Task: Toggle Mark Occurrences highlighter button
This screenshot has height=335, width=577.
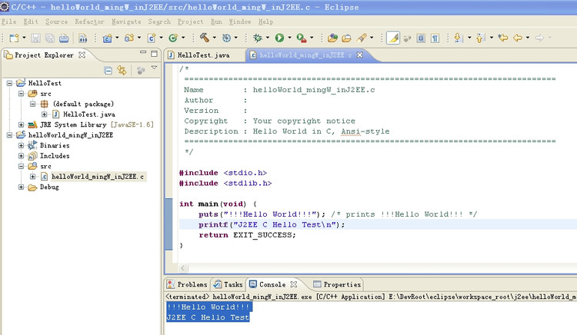Action: (x=393, y=38)
